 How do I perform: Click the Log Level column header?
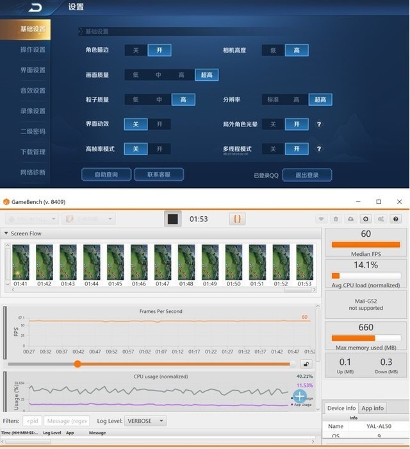pos(52,433)
